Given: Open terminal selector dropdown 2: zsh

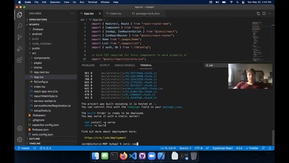Looking at the screenshot, I should [x=216, y=65].
